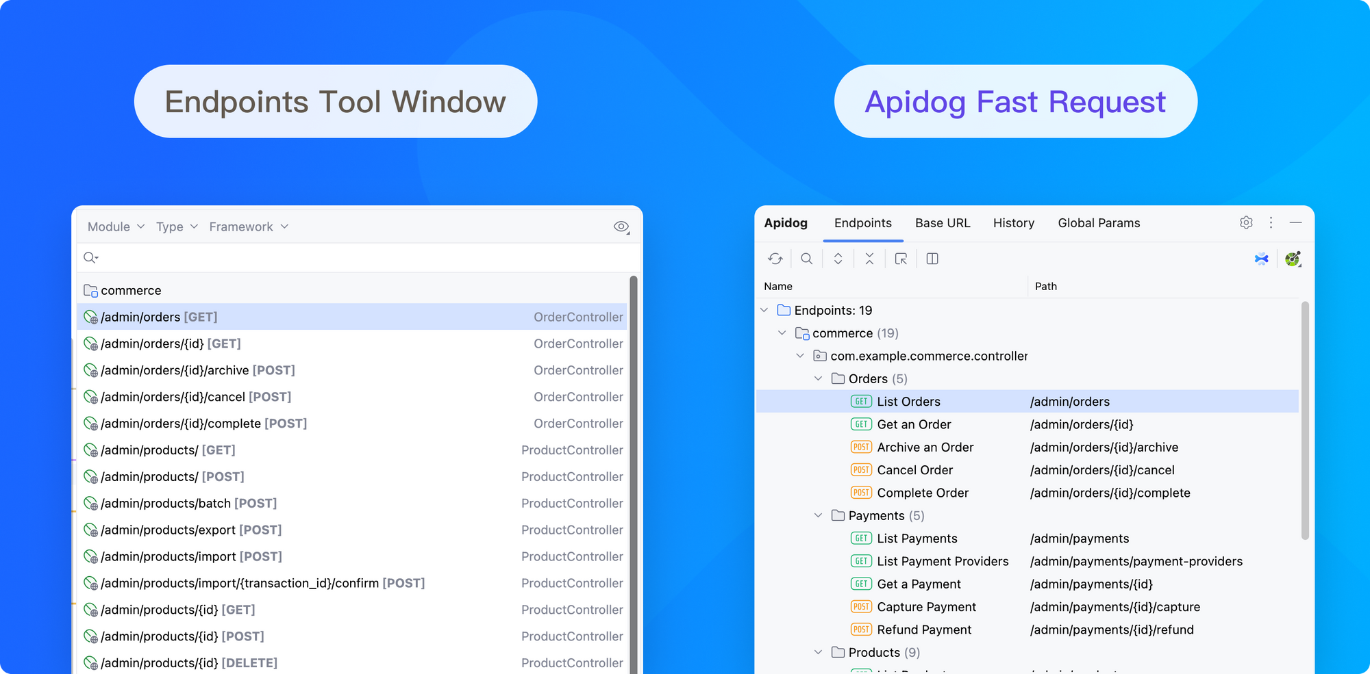Select /admin/orders/{id}/archive [POST] row
This screenshot has width=1370, height=674.
(x=352, y=370)
